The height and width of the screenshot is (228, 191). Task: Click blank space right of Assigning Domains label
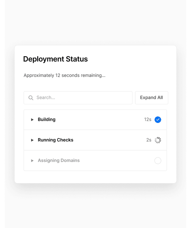(116, 161)
